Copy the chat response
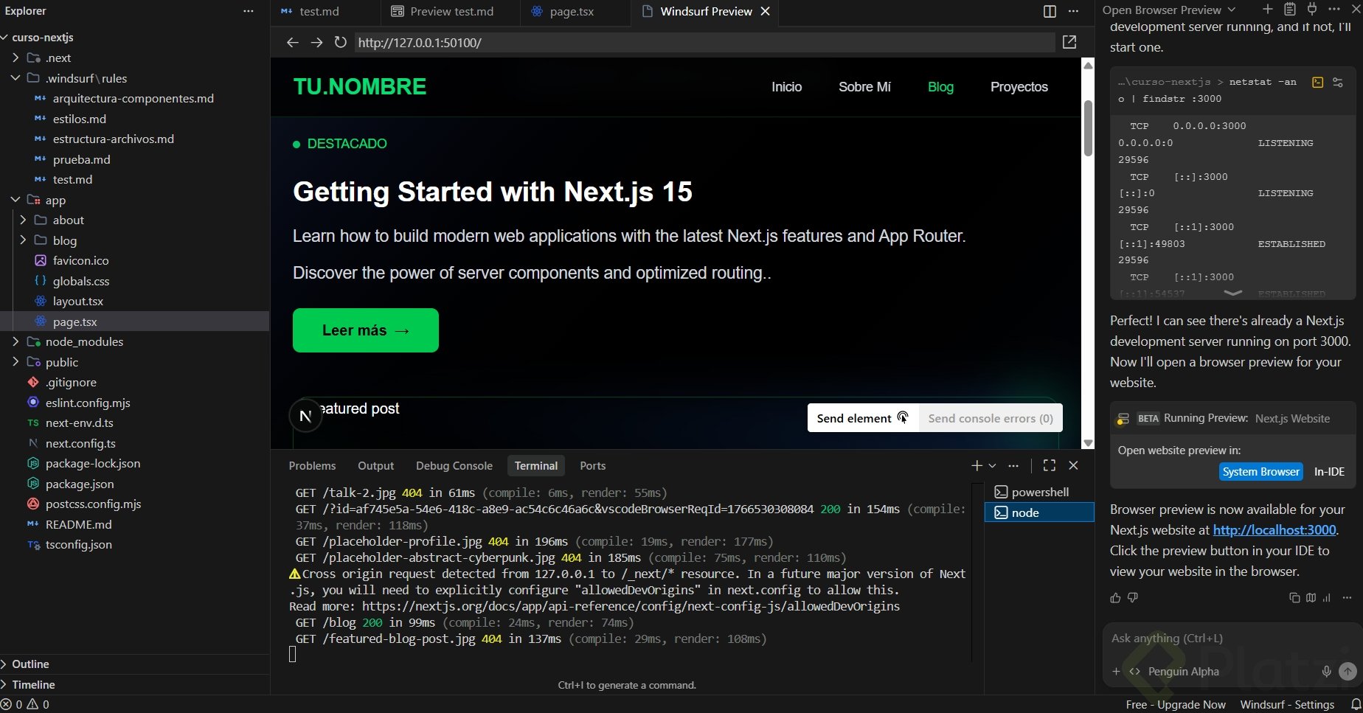Viewport: 1363px width, 713px height. pyautogui.click(x=1294, y=598)
